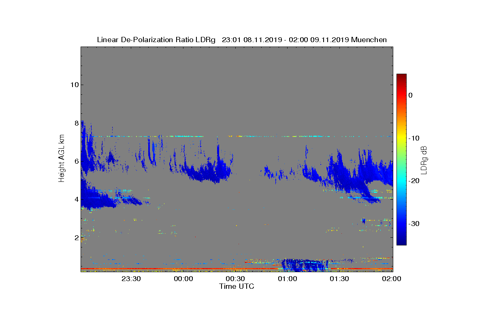The height and width of the screenshot is (324, 486).
Task: Click the 01:30 time tick label
Action: click(339, 279)
